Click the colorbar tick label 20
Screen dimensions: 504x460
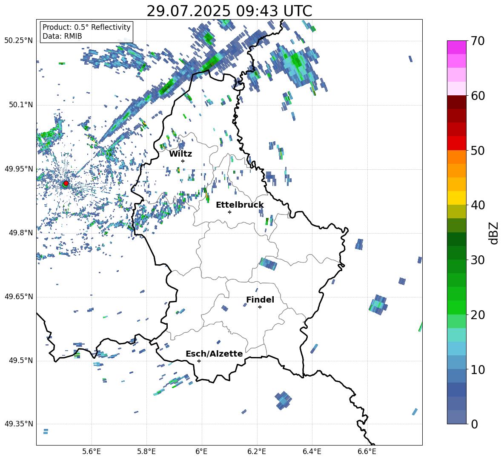point(478,315)
